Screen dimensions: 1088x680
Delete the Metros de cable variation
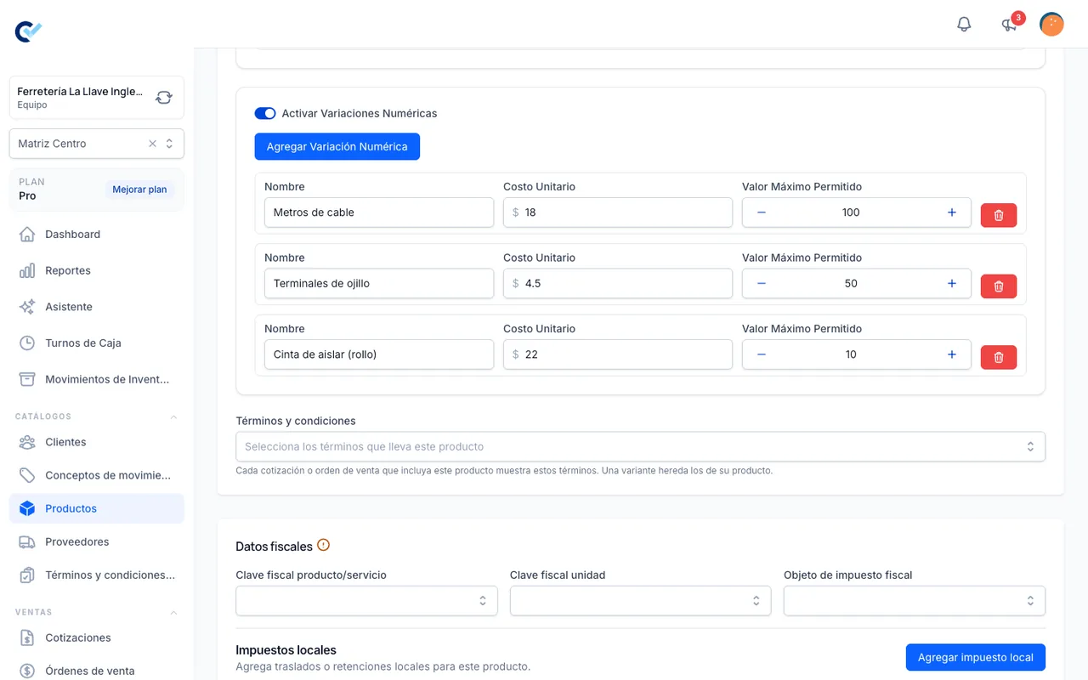[999, 215]
